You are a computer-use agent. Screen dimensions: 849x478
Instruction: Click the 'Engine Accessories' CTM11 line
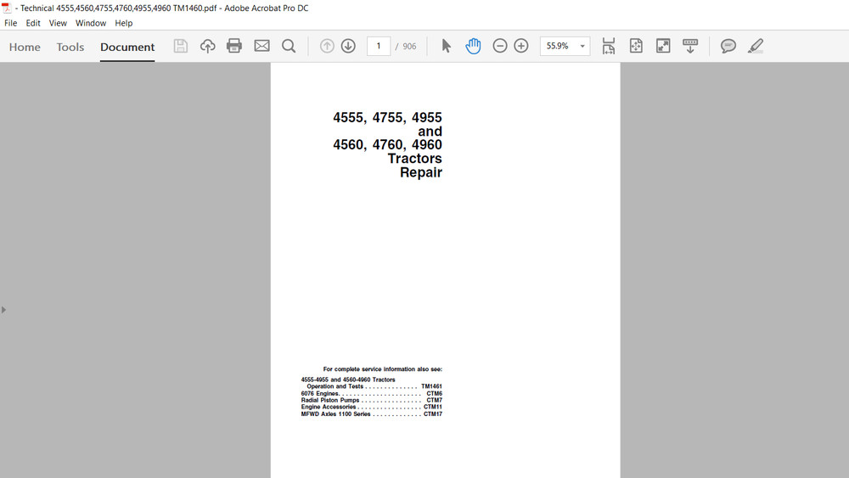tap(372, 407)
